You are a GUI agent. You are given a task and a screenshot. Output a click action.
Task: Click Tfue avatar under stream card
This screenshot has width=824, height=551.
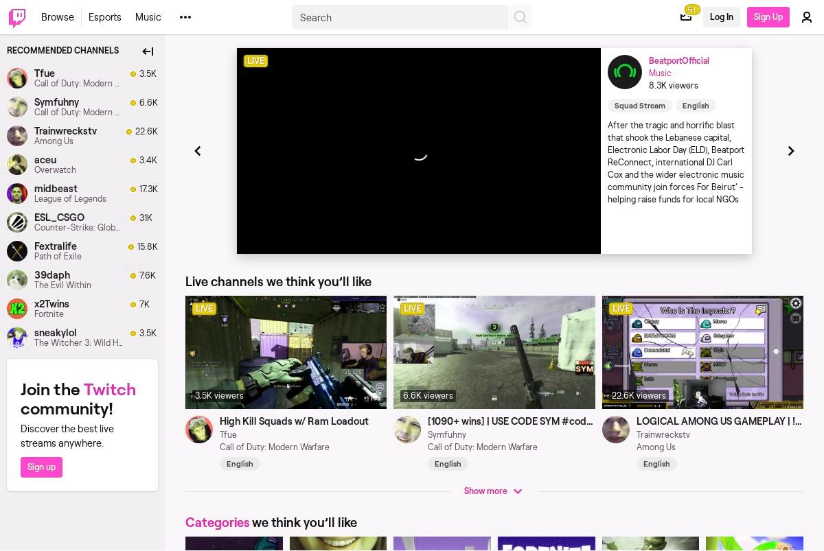pyautogui.click(x=199, y=430)
